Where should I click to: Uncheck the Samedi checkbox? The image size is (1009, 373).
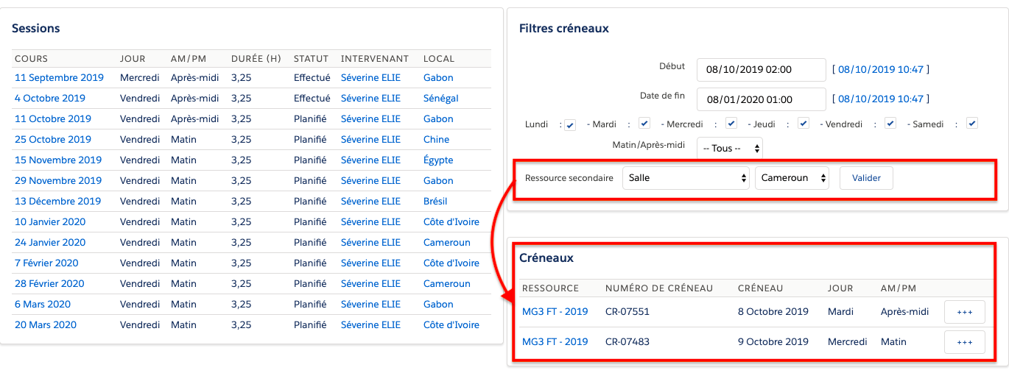click(971, 124)
